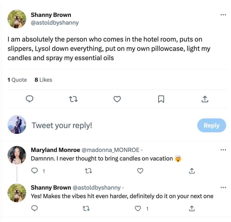
Task: Open more options for main tweet
Action: point(223,15)
